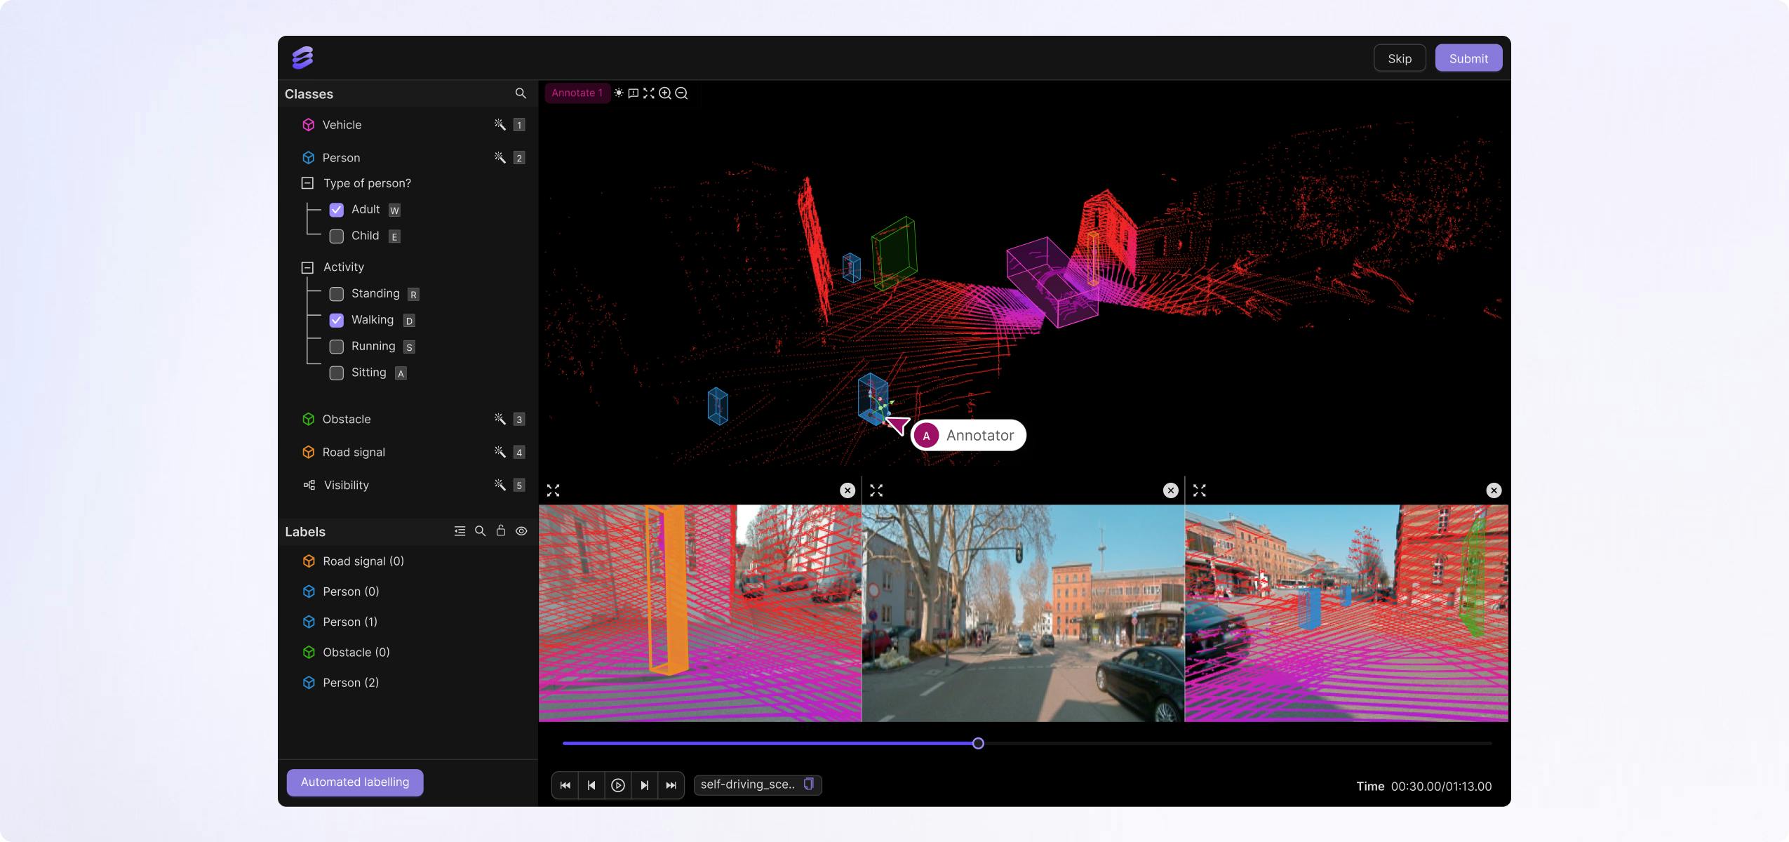The height and width of the screenshot is (842, 1789).
Task: Click the lock icon in the Labels panel
Action: 501,531
